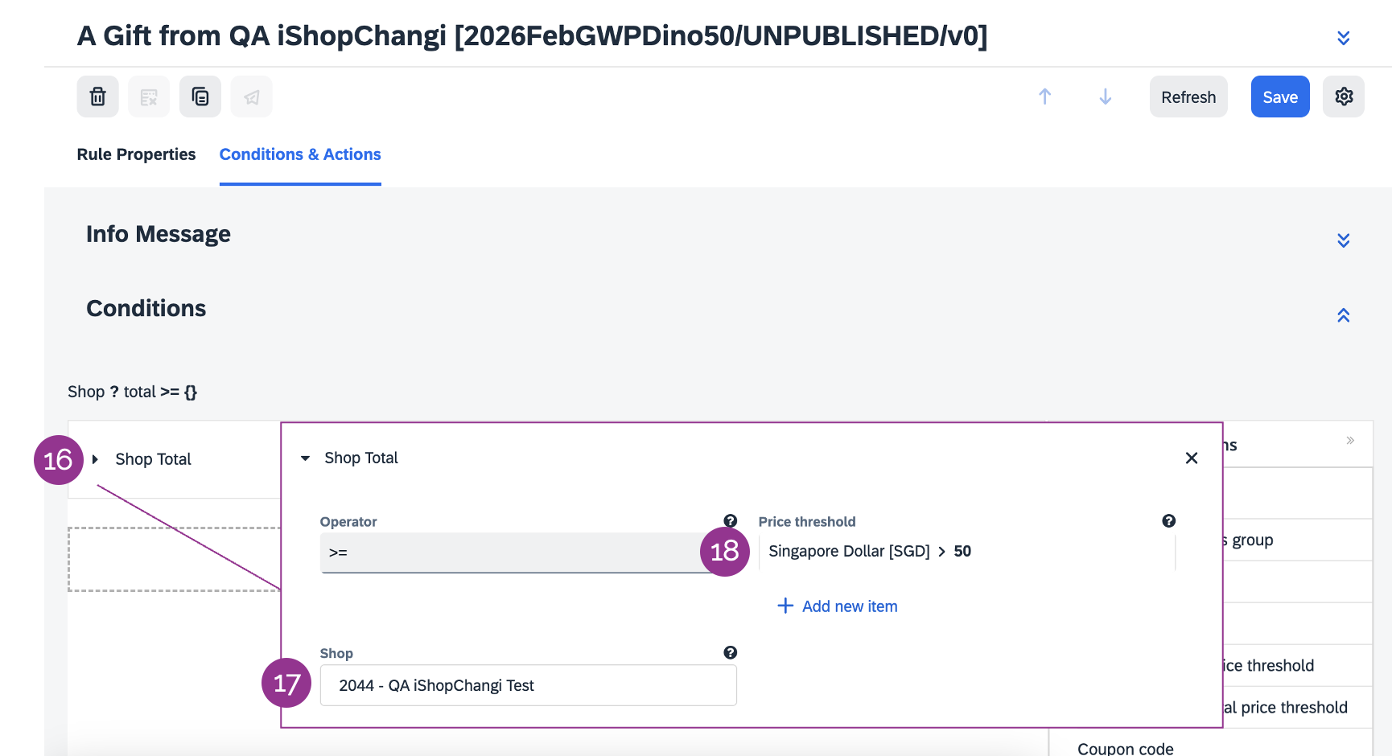The height and width of the screenshot is (756, 1392).
Task: Switch to the Rule Properties tab
Action: (x=136, y=154)
